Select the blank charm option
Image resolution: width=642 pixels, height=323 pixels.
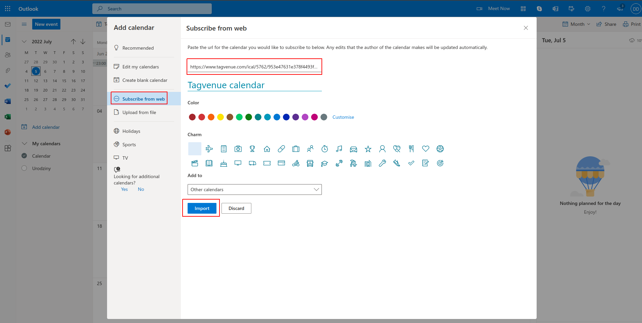pyautogui.click(x=195, y=149)
